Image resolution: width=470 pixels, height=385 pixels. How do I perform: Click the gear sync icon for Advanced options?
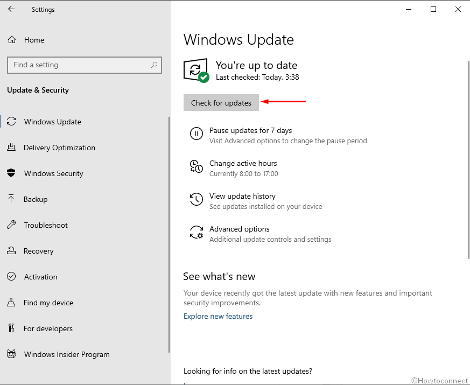point(197,232)
